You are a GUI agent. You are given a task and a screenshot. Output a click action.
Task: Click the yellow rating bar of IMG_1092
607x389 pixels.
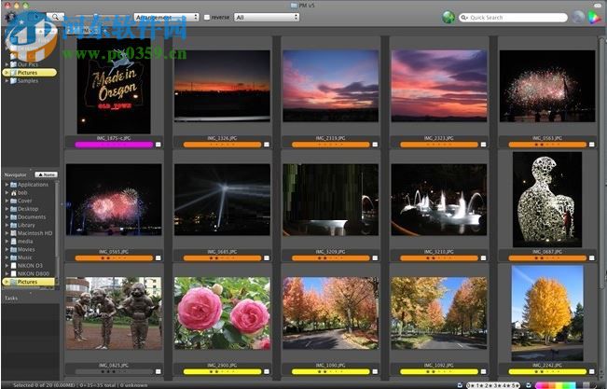(x=439, y=371)
